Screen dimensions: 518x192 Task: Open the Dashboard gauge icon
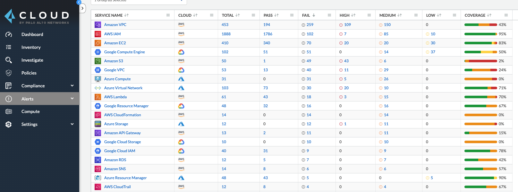(9, 34)
